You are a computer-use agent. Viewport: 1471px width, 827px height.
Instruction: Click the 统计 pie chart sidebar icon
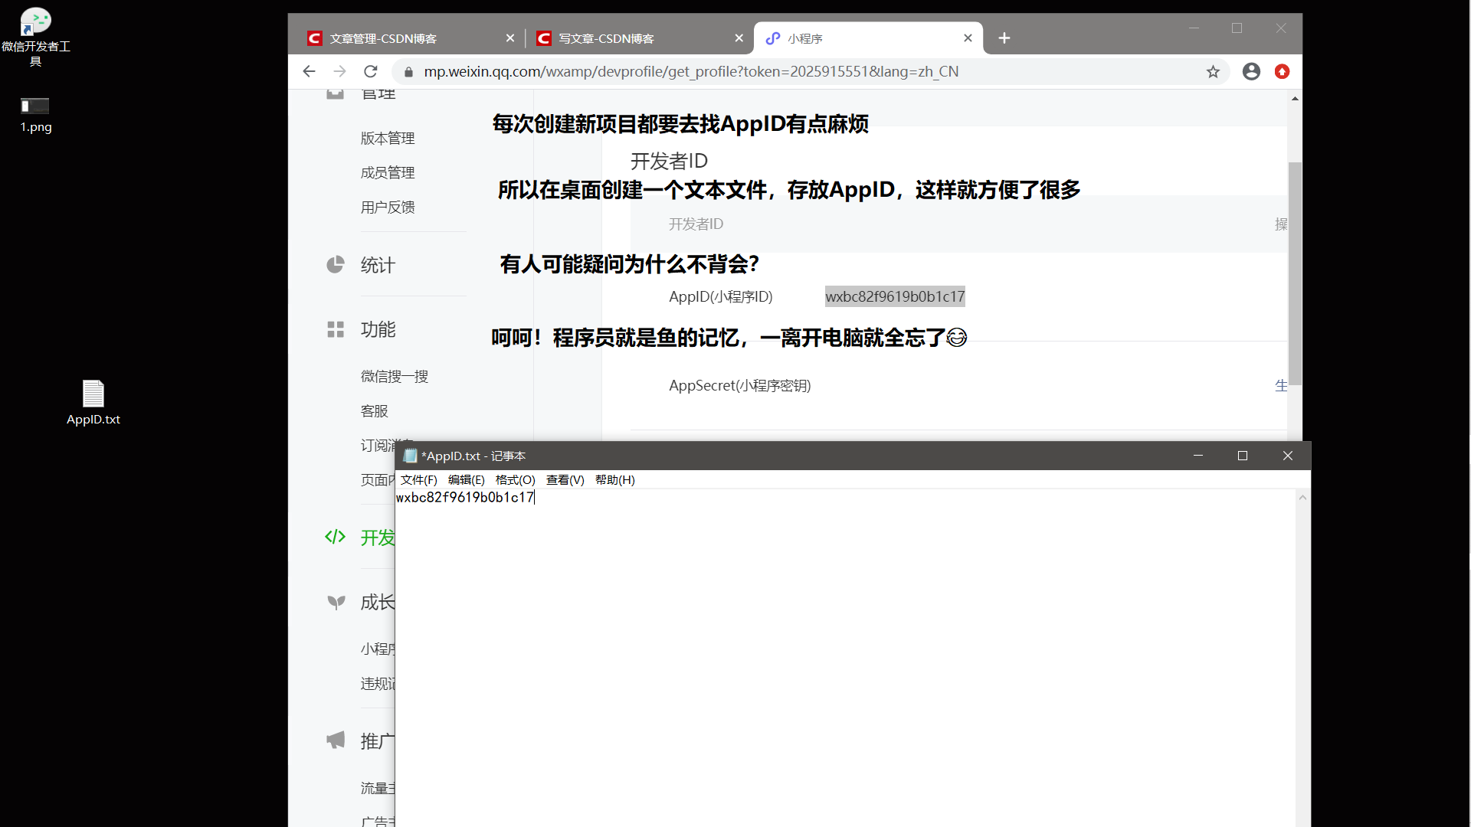336,265
